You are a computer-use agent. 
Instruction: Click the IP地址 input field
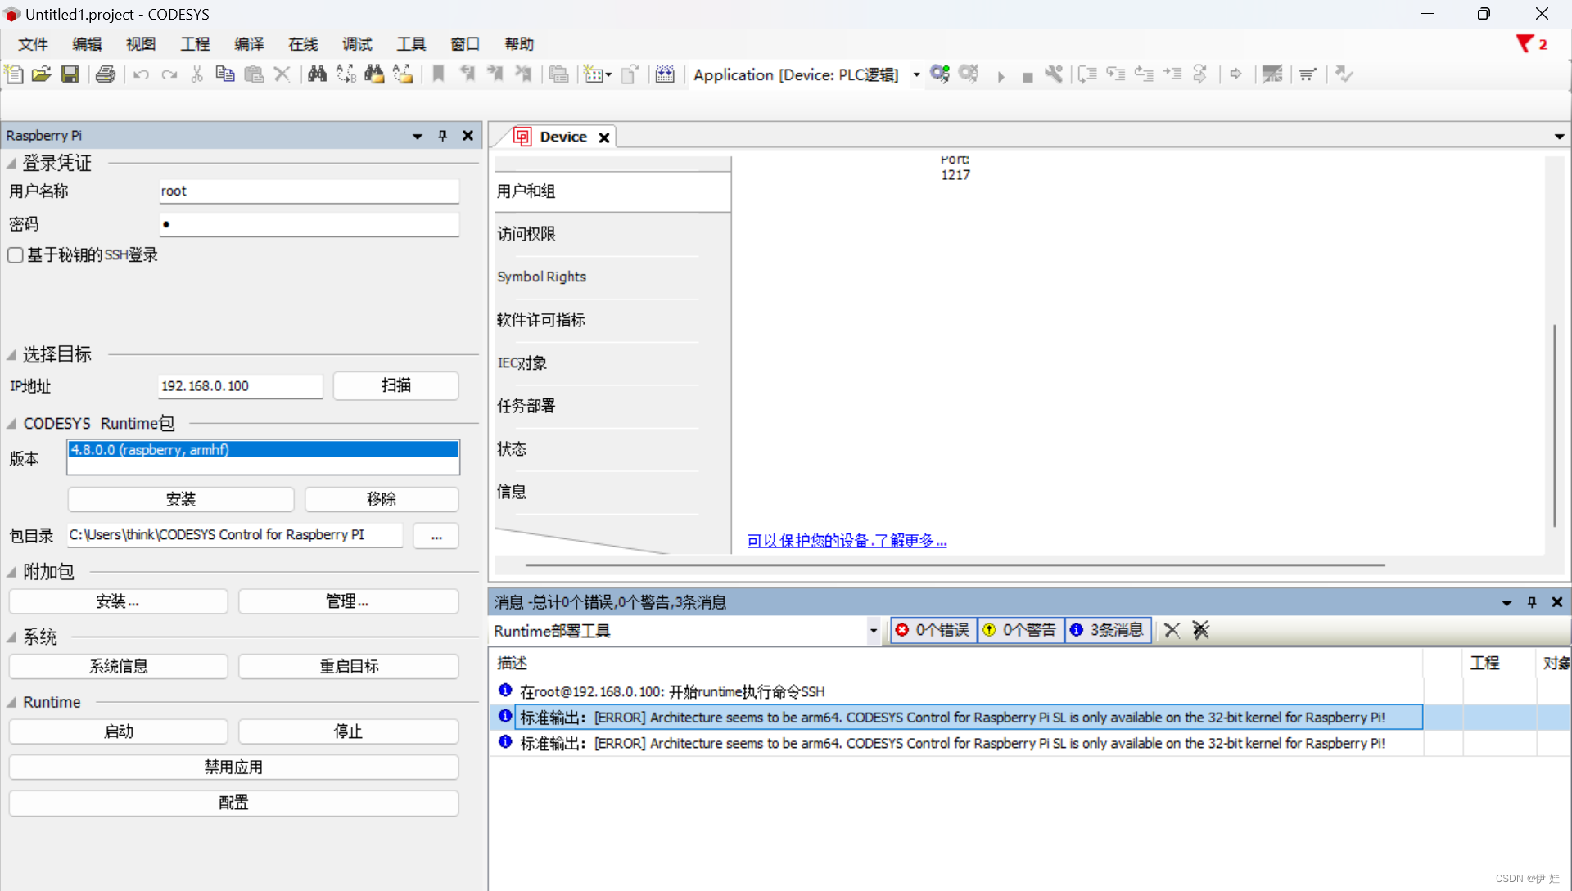point(240,386)
